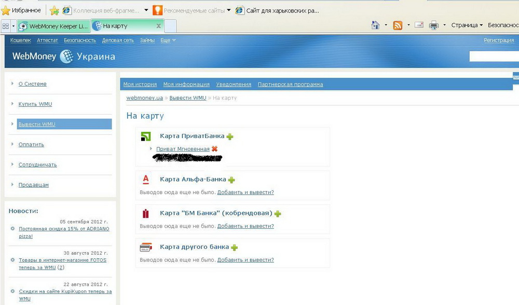The image size is (519, 305).
Task: Open a new browser tab
Action: [x=170, y=26]
